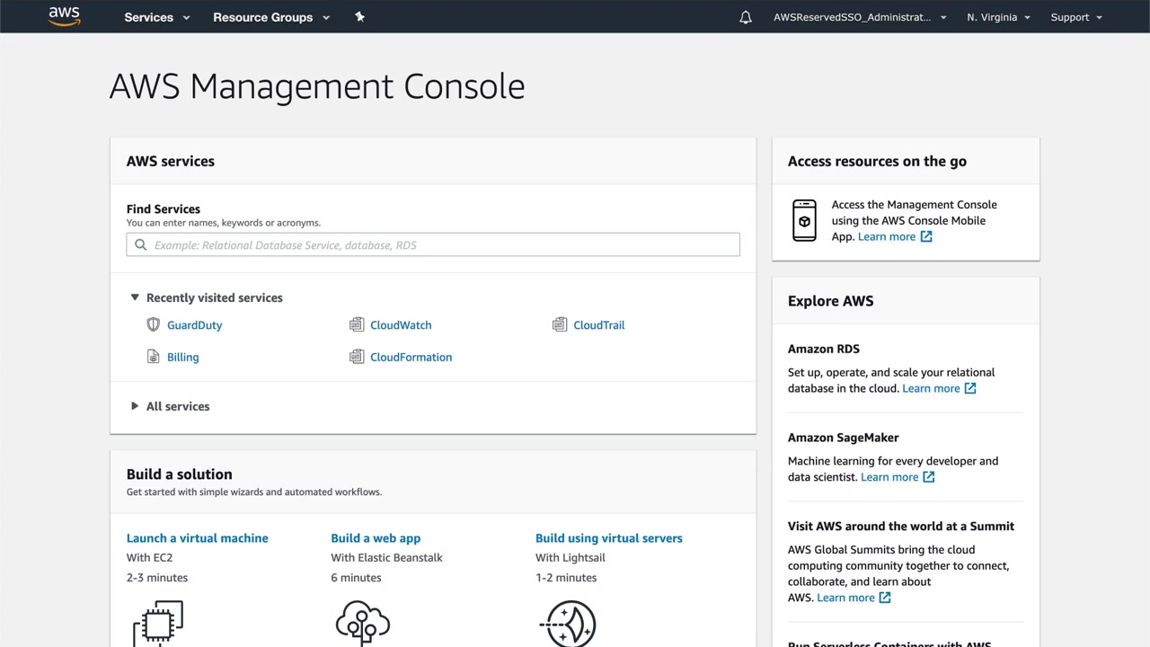Viewport: 1150px width, 647px height.
Task: Open the N. Virginia region dropdown
Action: click(998, 17)
